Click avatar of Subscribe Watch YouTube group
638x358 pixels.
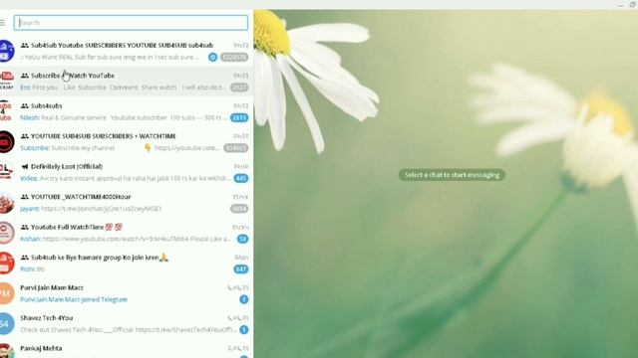tap(6, 82)
